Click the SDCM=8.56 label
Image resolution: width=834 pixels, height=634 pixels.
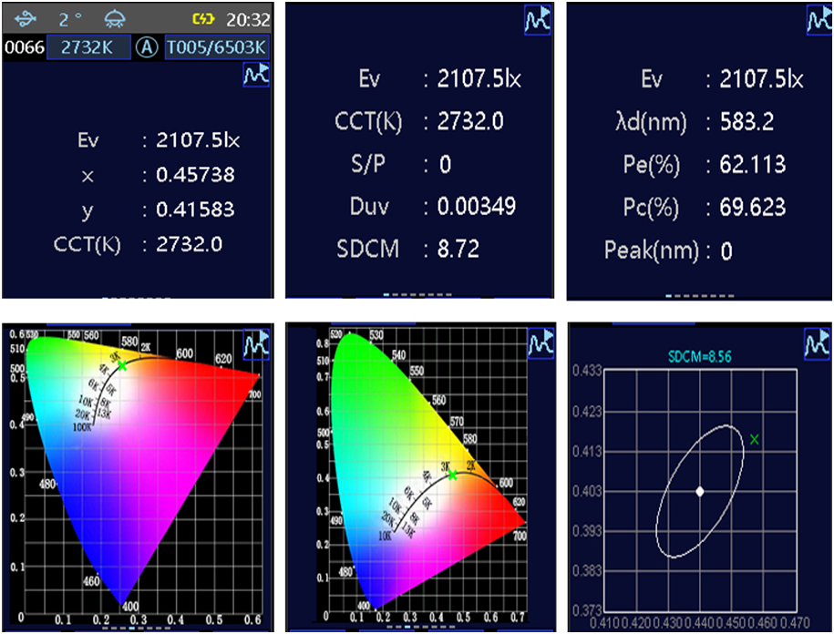(x=698, y=357)
